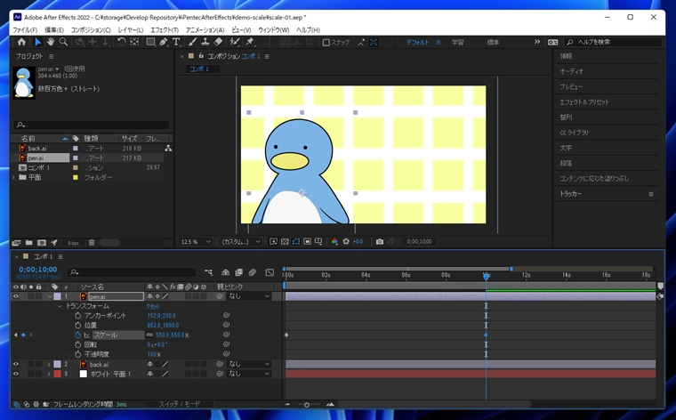
Task: Click the red label swatch of layer 3
Action: [57, 374]
